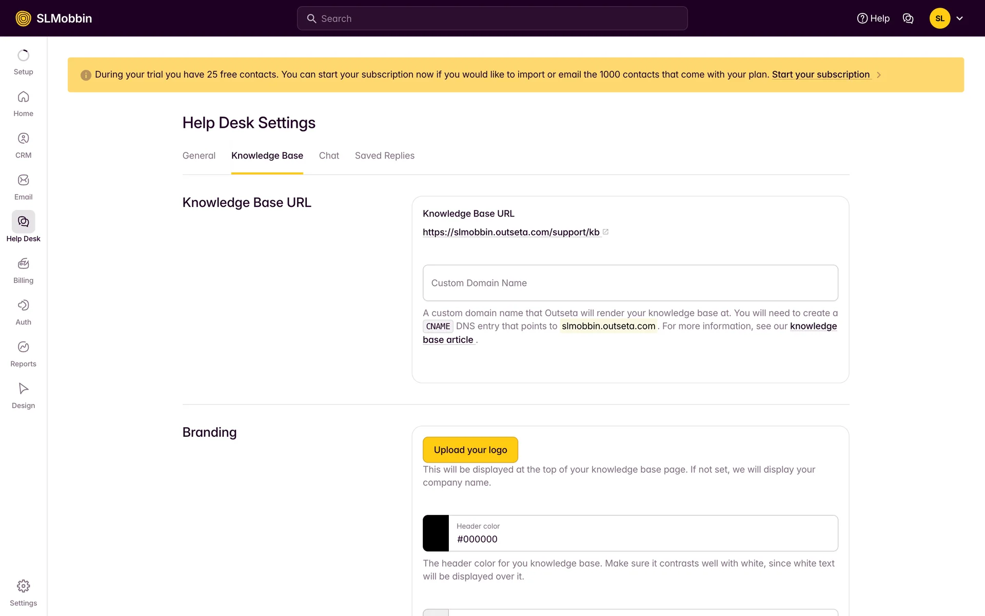Open the Email sidebar icon
The width and height of the screenshot is (985, 616).
(x=23, y=180)
